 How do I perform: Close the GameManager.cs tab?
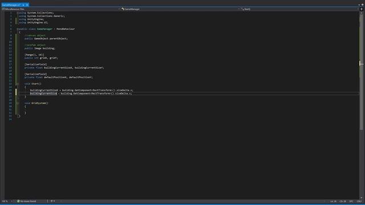(x=27, y=5)
